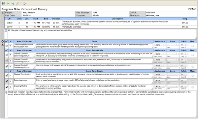Tick the Mas. checkbox for Bilateral Coordination goal

[192, 76]
